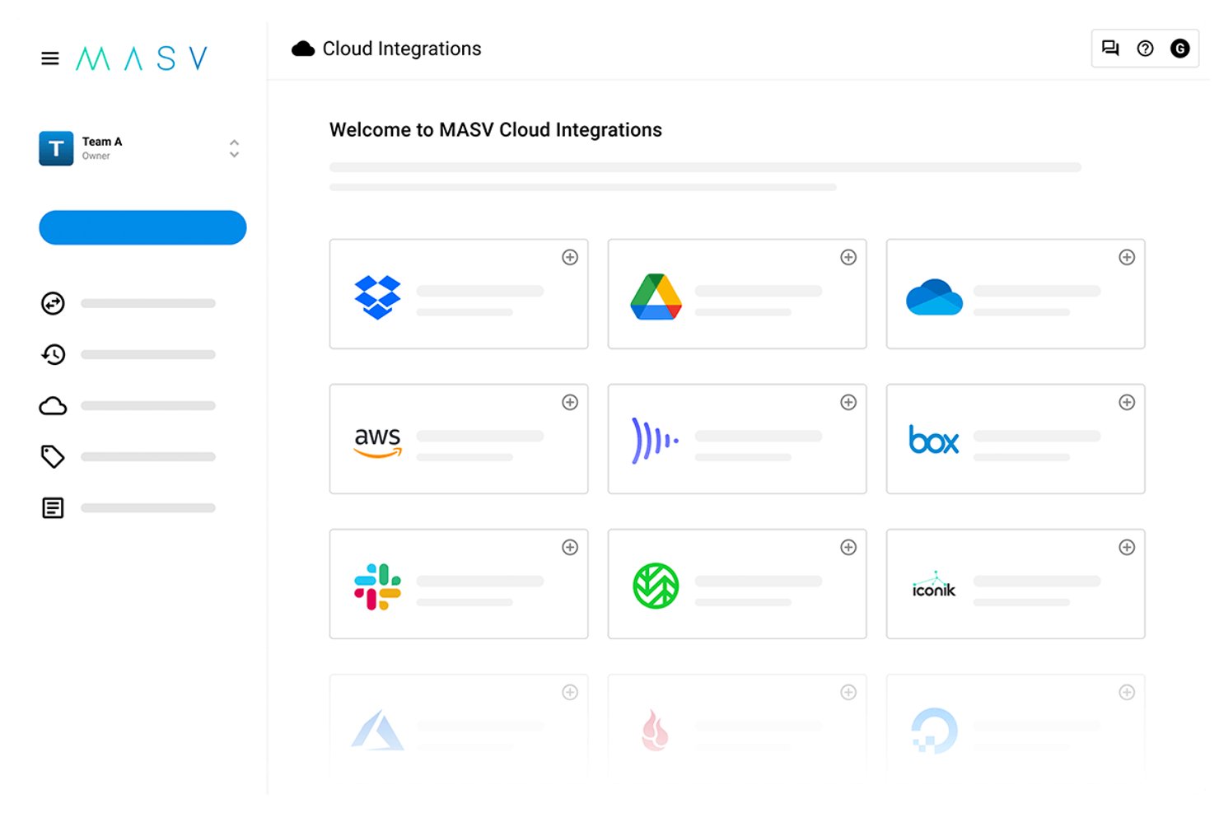Open the tag sidebar item
The height and width of the screenshot is (813, 1219).
tap(53, 456)
